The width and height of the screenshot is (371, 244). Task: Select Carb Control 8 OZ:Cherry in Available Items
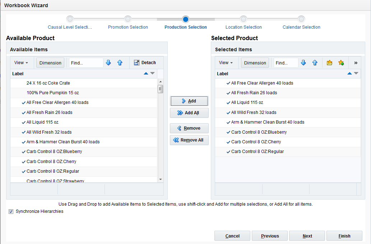click(x=84, y=161)
